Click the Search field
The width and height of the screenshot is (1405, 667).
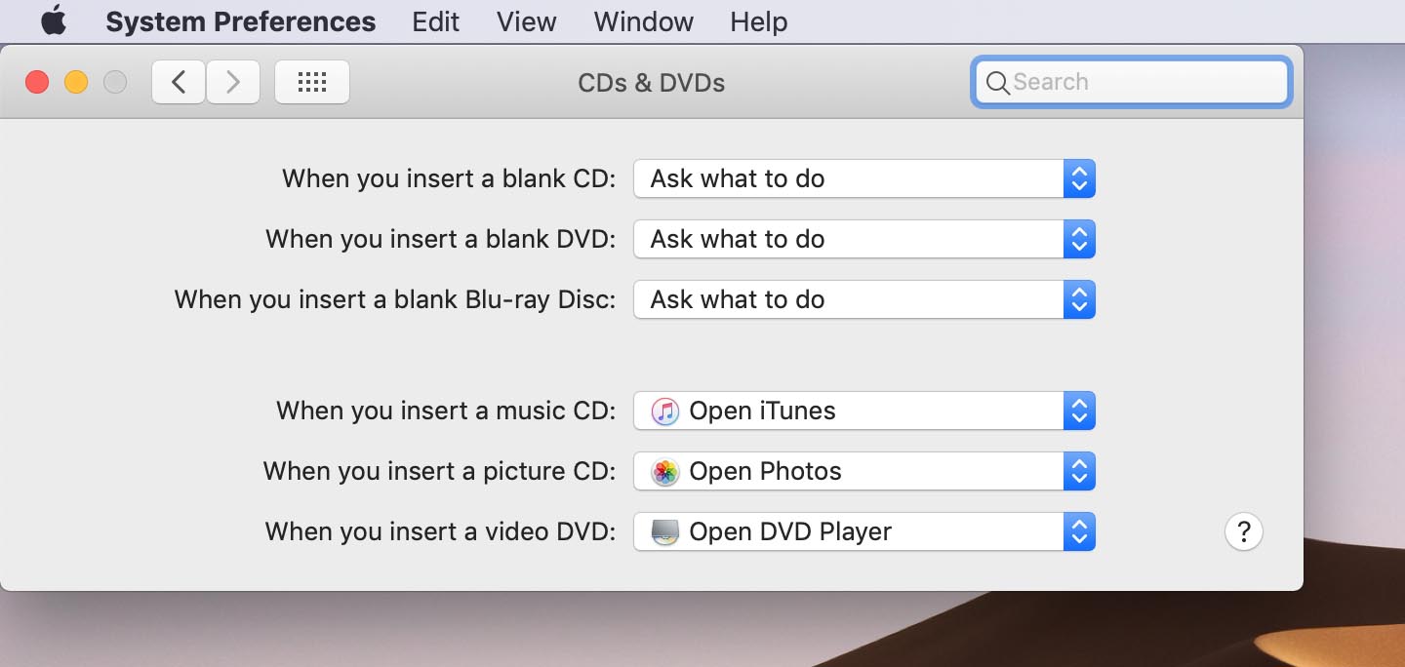point(1132,82)
